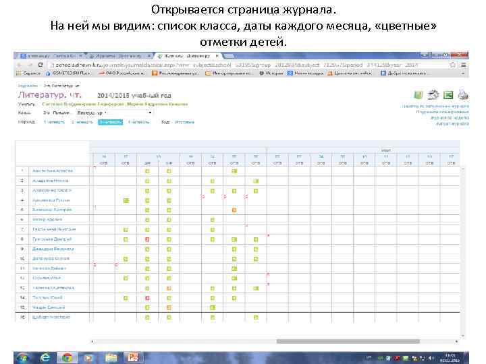Open the Итоговые year marks link
The image size is (486, 364).
(184, 122)
